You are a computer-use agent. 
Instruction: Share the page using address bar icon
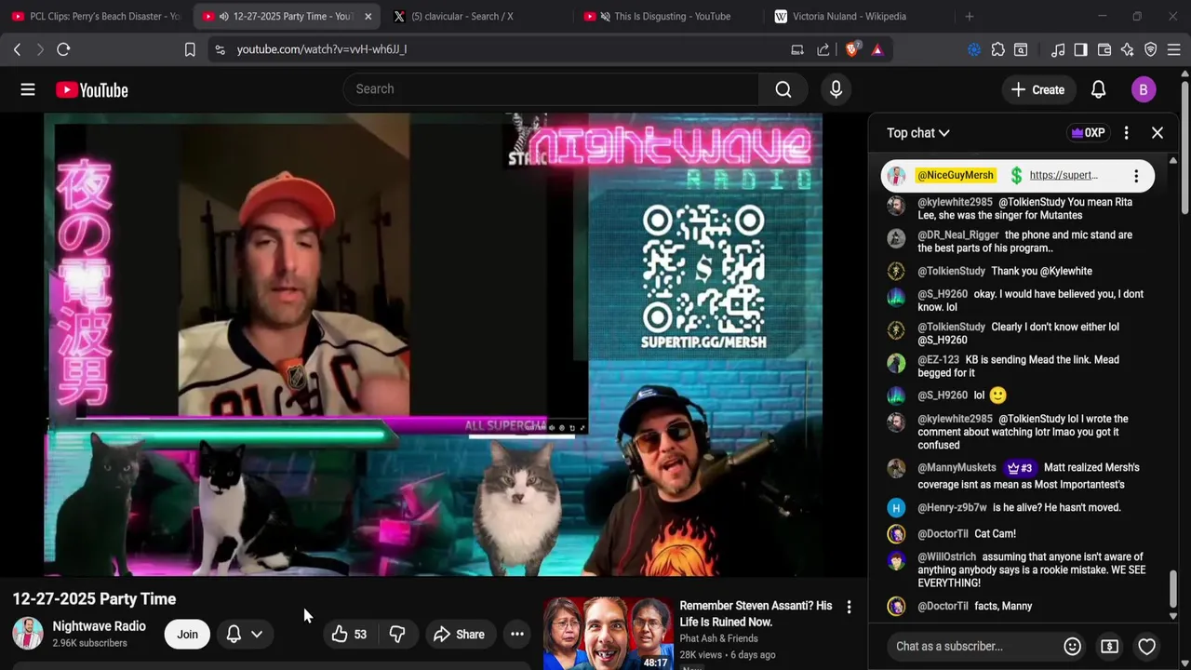(823, 49)
